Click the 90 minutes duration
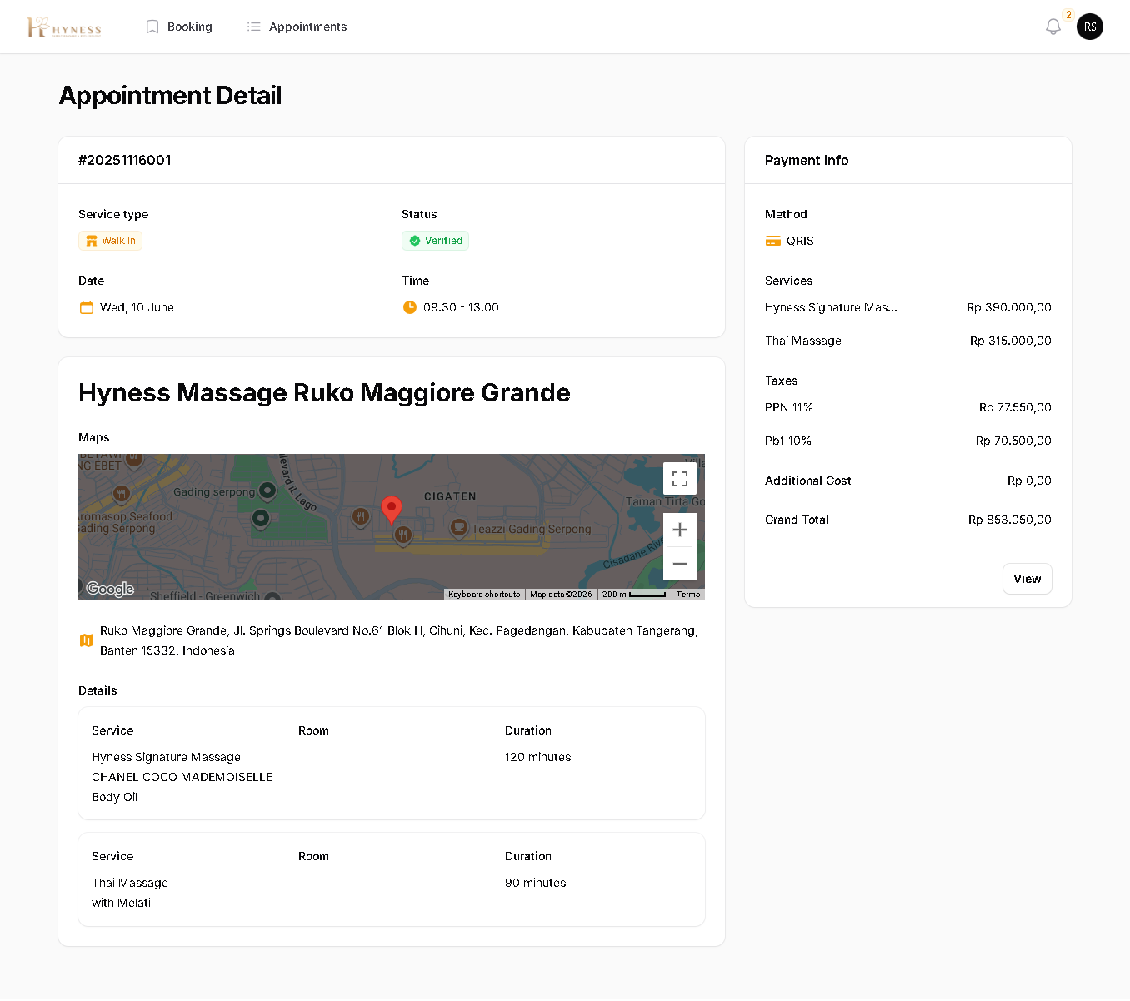The image size is (1130, 1001). click(x=536, y=883)
